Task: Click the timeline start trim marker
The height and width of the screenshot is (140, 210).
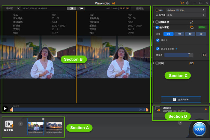Action: pyautogui.click(x=12, y=110)
